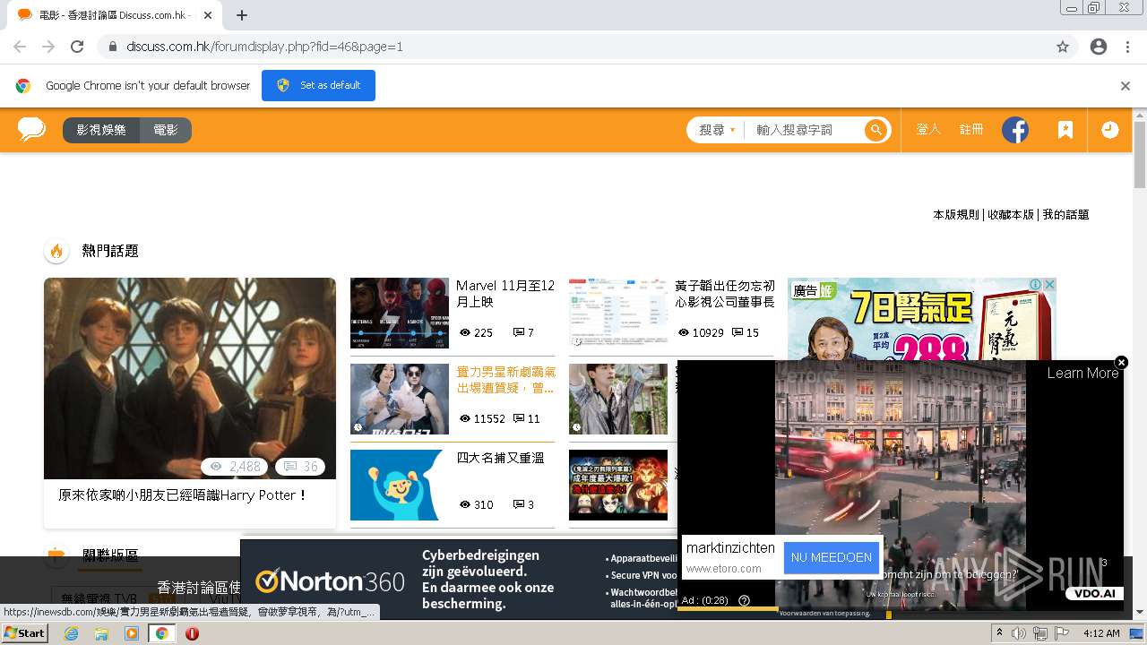This screenshot has height=645, width=1147.
Task: Open media player from taskbar
Action: tap(132, 633)
